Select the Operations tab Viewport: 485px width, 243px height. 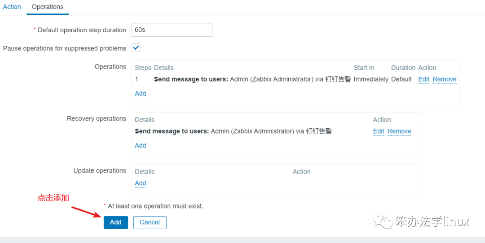click(48, 7)
